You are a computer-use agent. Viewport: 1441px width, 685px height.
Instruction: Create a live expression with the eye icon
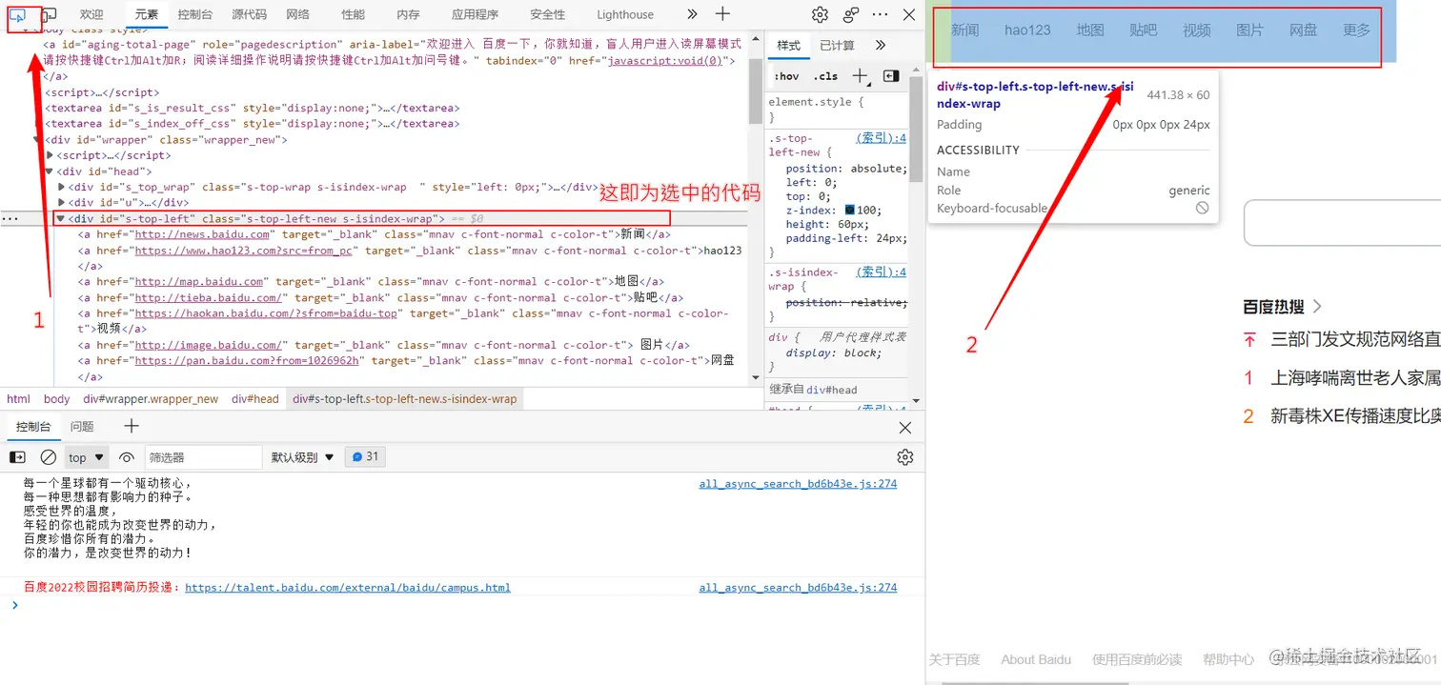(x=127, y=457)
